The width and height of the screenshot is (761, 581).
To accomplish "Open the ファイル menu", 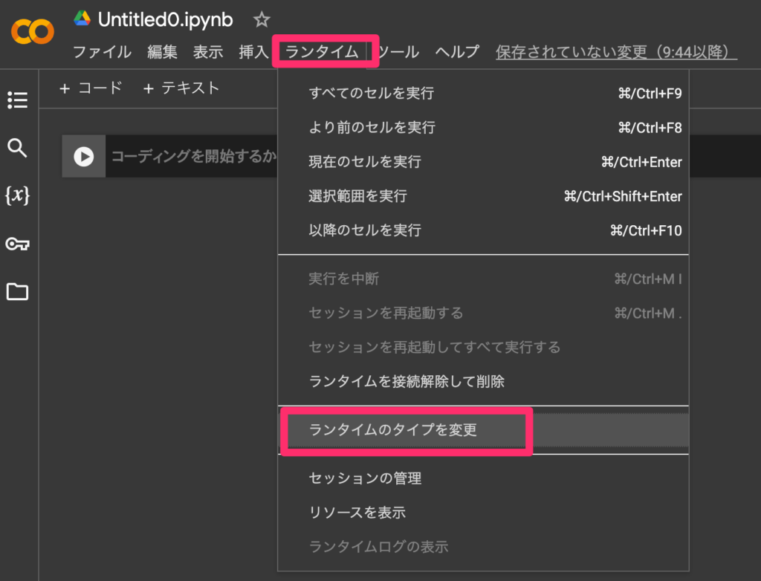I will click(x=102, y=52).
